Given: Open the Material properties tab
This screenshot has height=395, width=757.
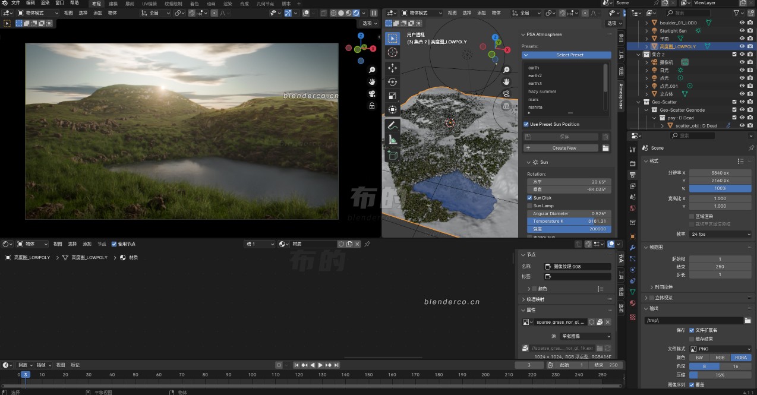Looking at the screenshot, I should pos(632,303).
